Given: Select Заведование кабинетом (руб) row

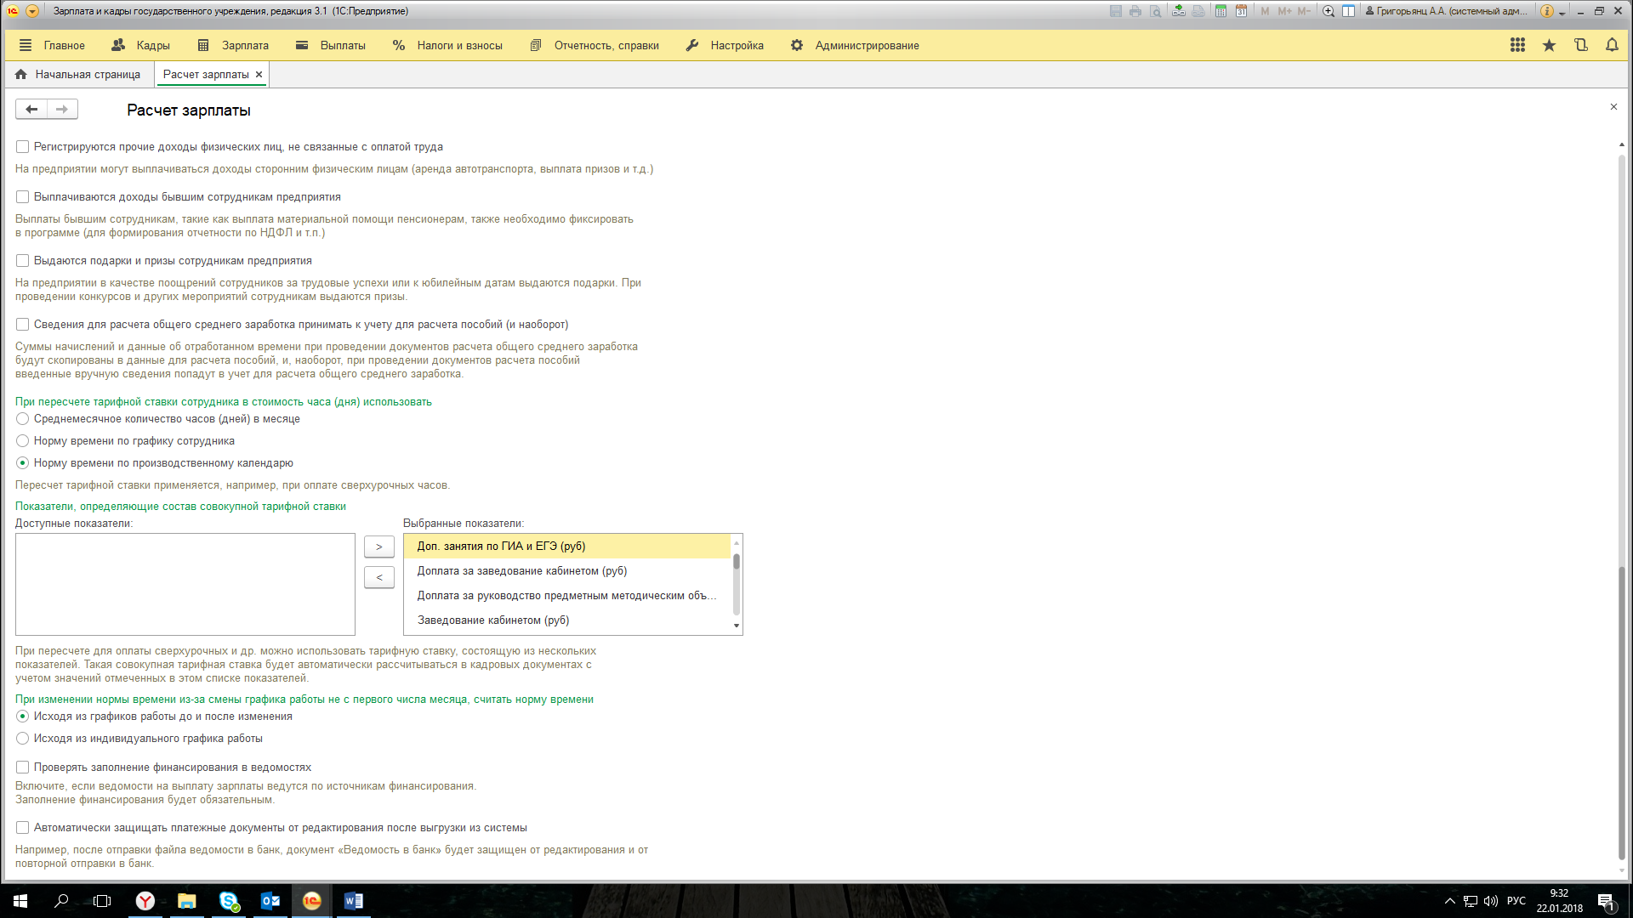Looking at the screenshot, I should click(x=567, y=620).
